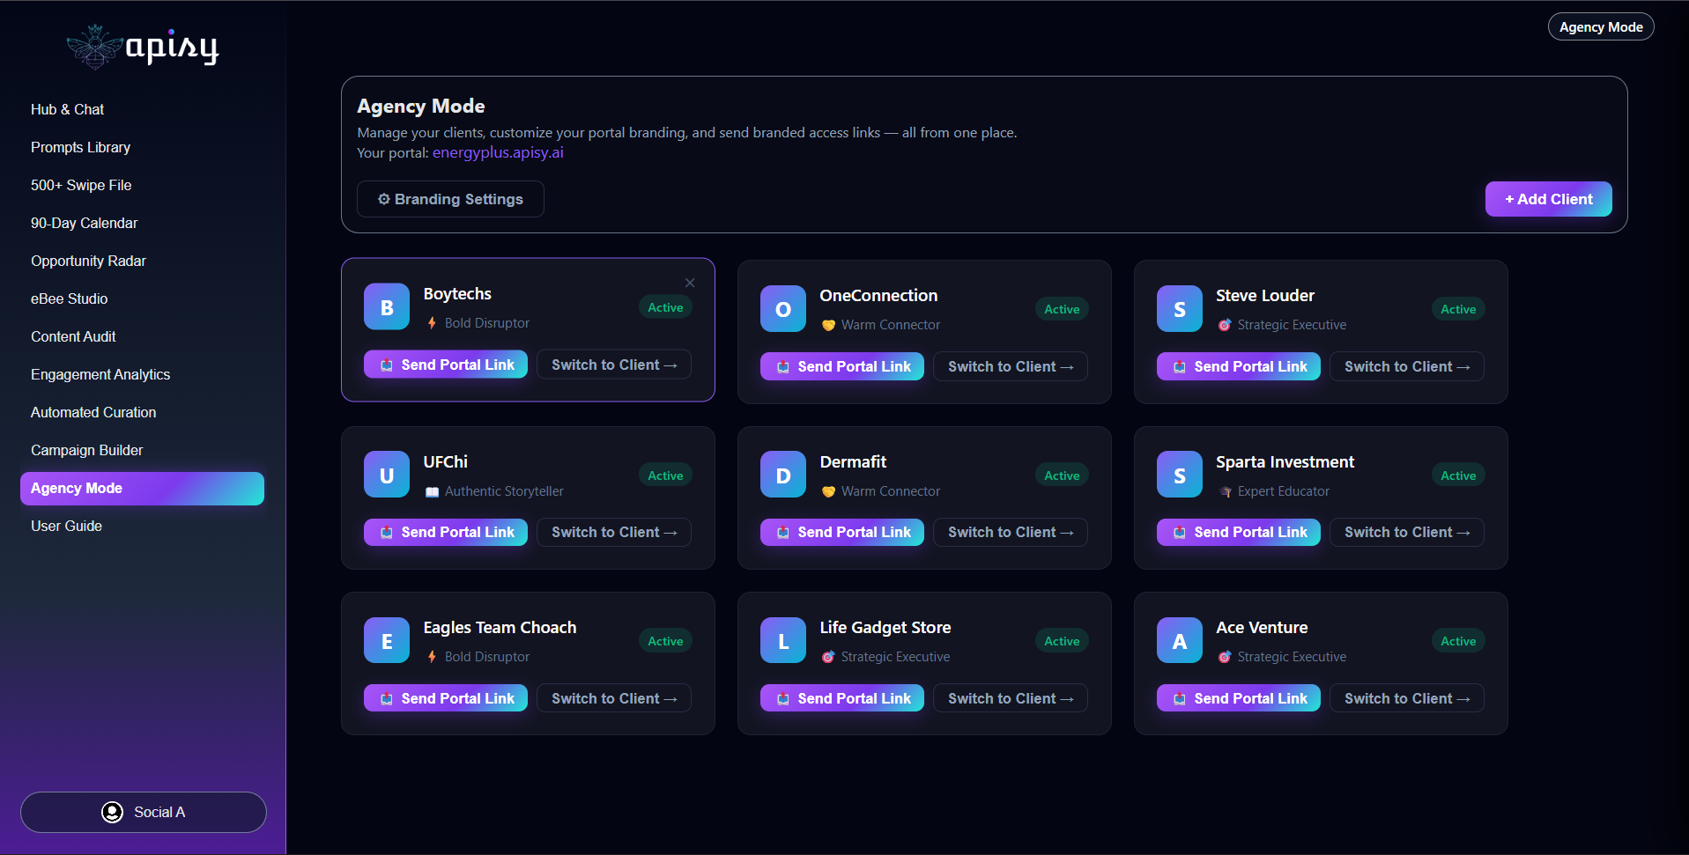Image resolution: width=1689 pixels, height=855 pixels.
Task: Open Engagement Analytics
Action: (142, 374)
